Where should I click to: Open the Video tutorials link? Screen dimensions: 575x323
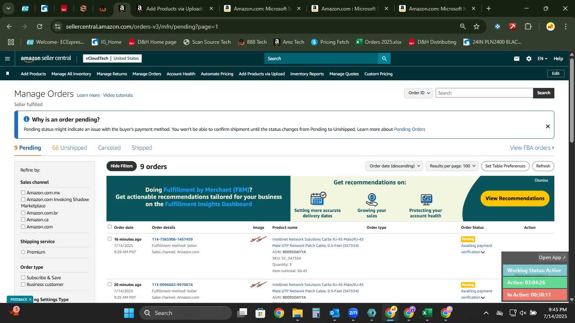118,95
